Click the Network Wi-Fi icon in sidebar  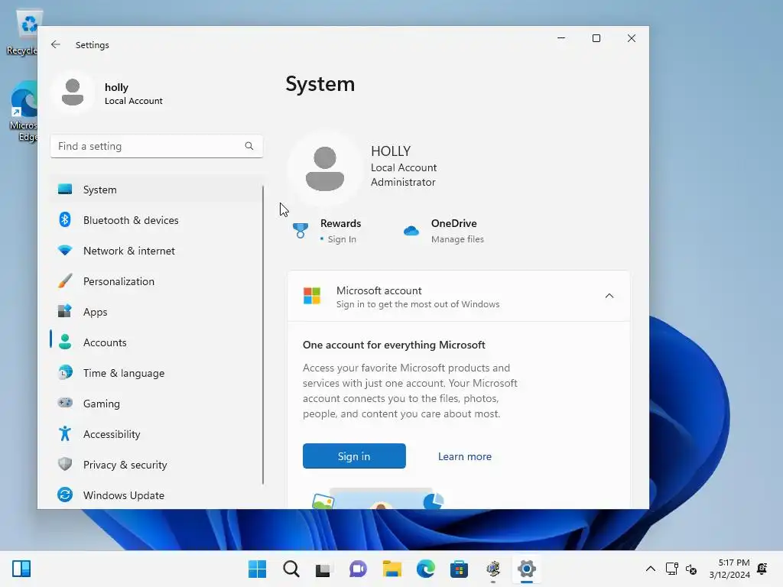65,250
